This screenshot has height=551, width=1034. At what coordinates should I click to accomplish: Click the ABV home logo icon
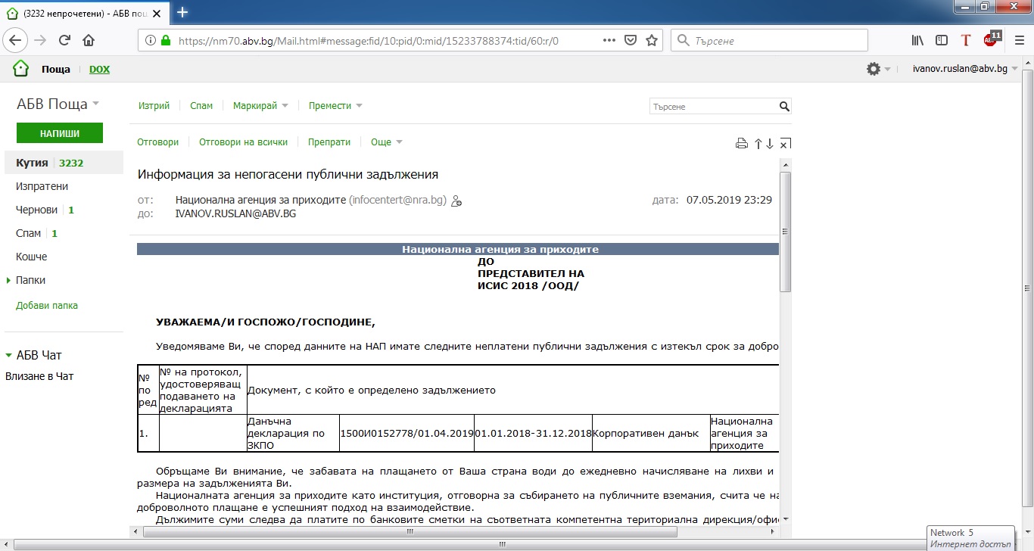(x=20, y=69)
